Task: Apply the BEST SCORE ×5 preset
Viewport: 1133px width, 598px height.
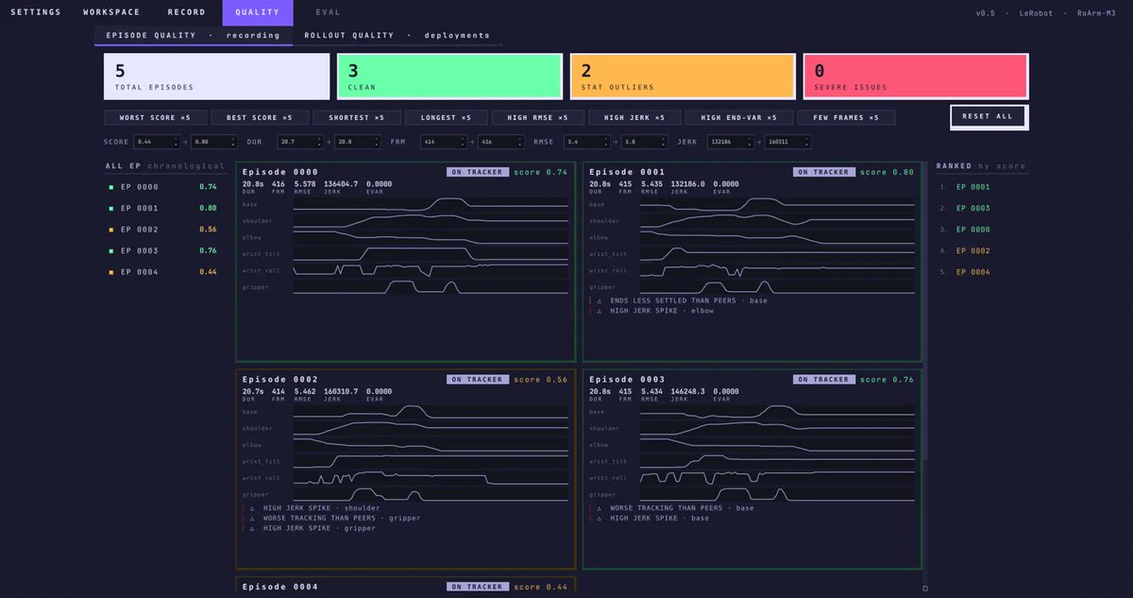Action: point(258,118)
